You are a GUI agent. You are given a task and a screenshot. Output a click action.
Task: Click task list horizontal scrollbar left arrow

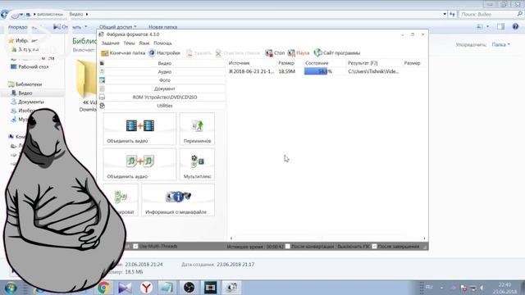tap(231, 238)
